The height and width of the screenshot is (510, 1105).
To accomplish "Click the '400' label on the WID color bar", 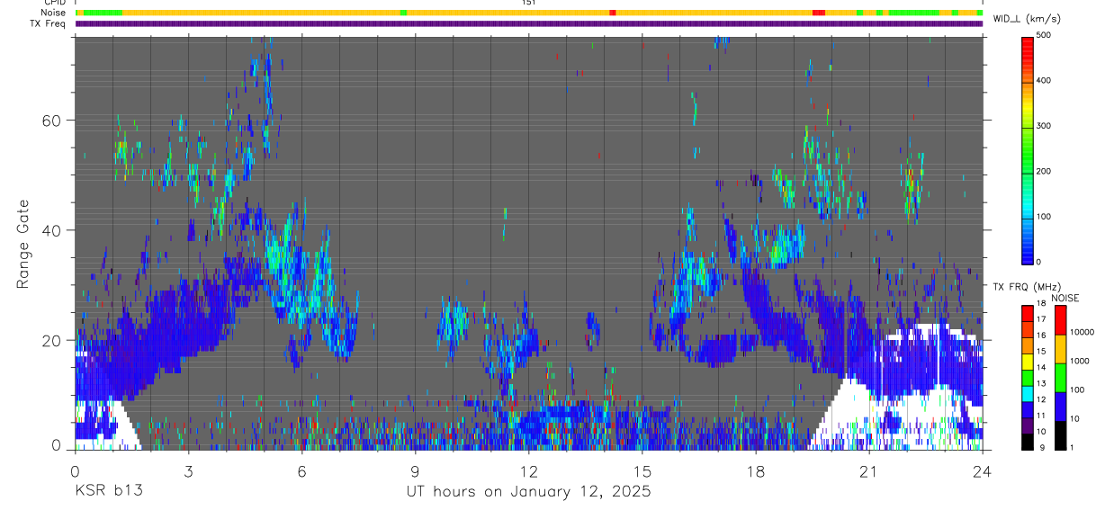I will coord(1044,81).
